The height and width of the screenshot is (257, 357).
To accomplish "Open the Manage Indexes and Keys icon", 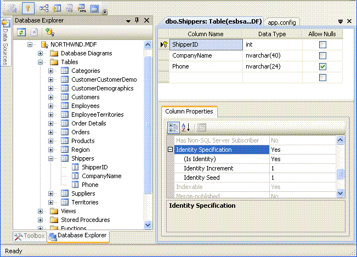I will pos(56,8).
